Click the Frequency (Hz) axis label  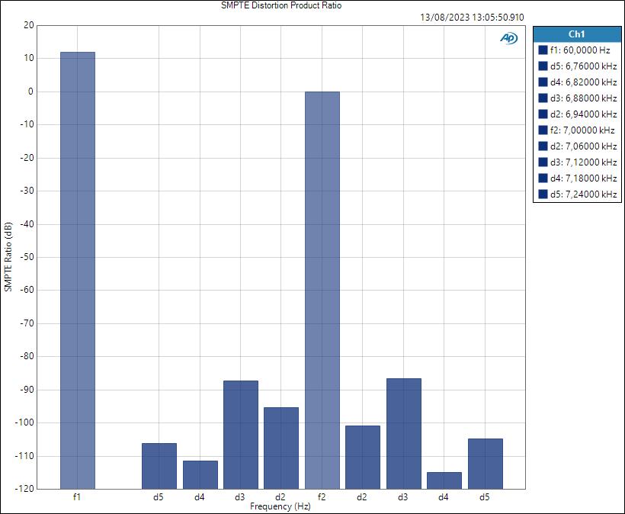[280, 506]
